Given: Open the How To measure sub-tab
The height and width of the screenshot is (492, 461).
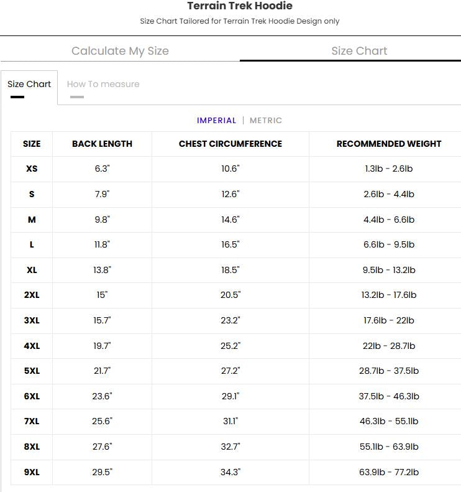Looking at the screenshot, I should coord(103,84).
